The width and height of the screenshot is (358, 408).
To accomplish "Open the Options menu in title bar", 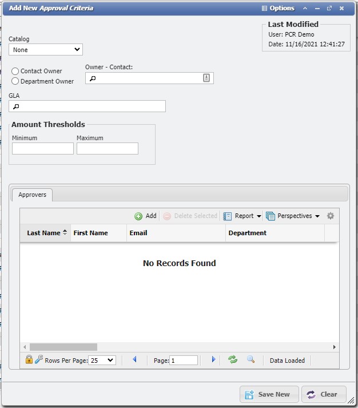I will pyautogui.click(x=278, y=9).
